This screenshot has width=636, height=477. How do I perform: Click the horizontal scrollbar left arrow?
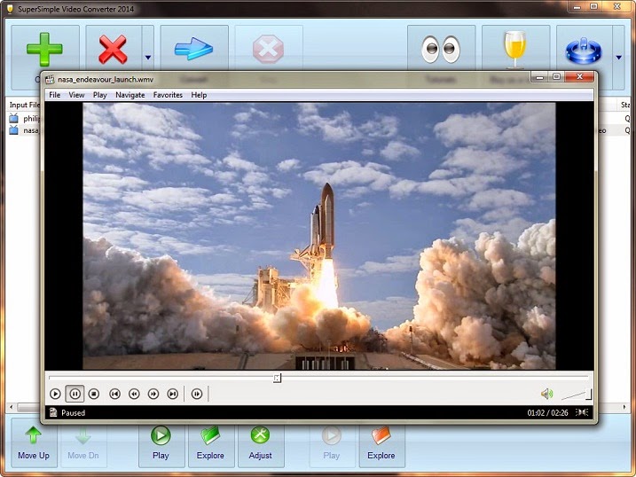pyautogui.click(x=12, y=406)
